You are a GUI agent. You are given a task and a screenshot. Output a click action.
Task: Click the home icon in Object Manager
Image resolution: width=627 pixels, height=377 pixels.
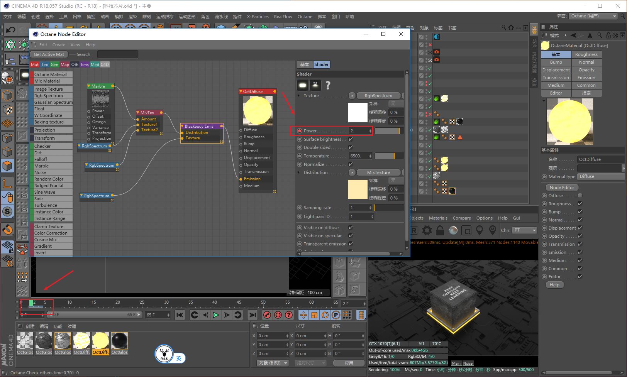(511, 27)
